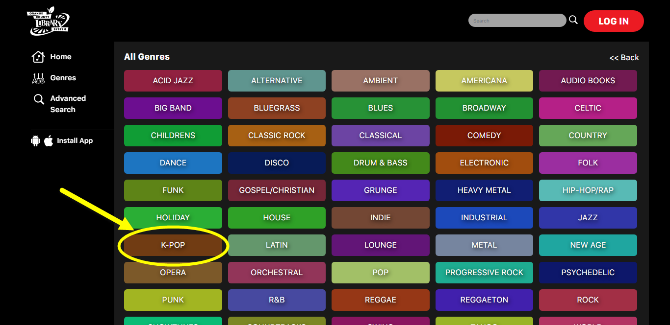
Task: Go back using the << Back link
Action: pyautogui.click(x=624, y=57)
